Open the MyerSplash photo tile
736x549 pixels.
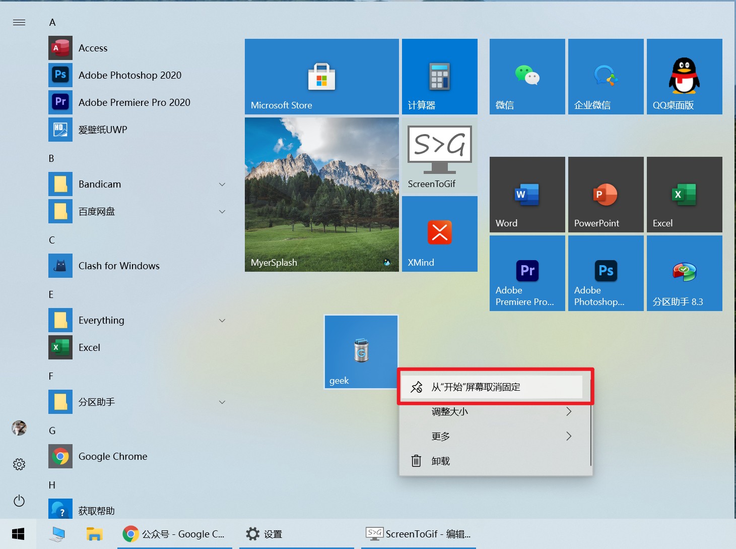click(322, 195)
